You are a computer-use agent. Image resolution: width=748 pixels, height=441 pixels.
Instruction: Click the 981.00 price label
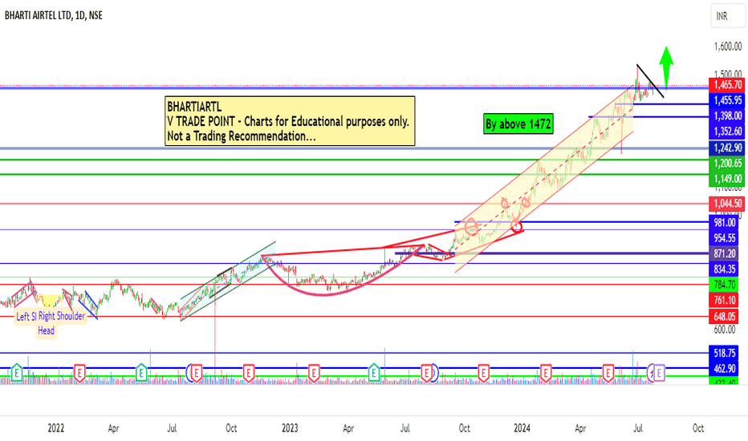coord(725,223)
